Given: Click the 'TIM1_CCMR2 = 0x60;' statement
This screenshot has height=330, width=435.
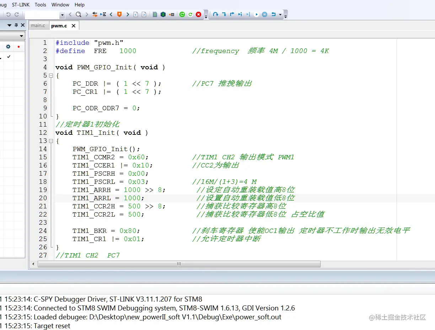Looking at the screenshot, I should [111, 157].
